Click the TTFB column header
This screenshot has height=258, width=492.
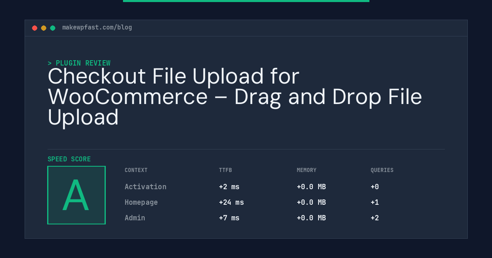225,170
